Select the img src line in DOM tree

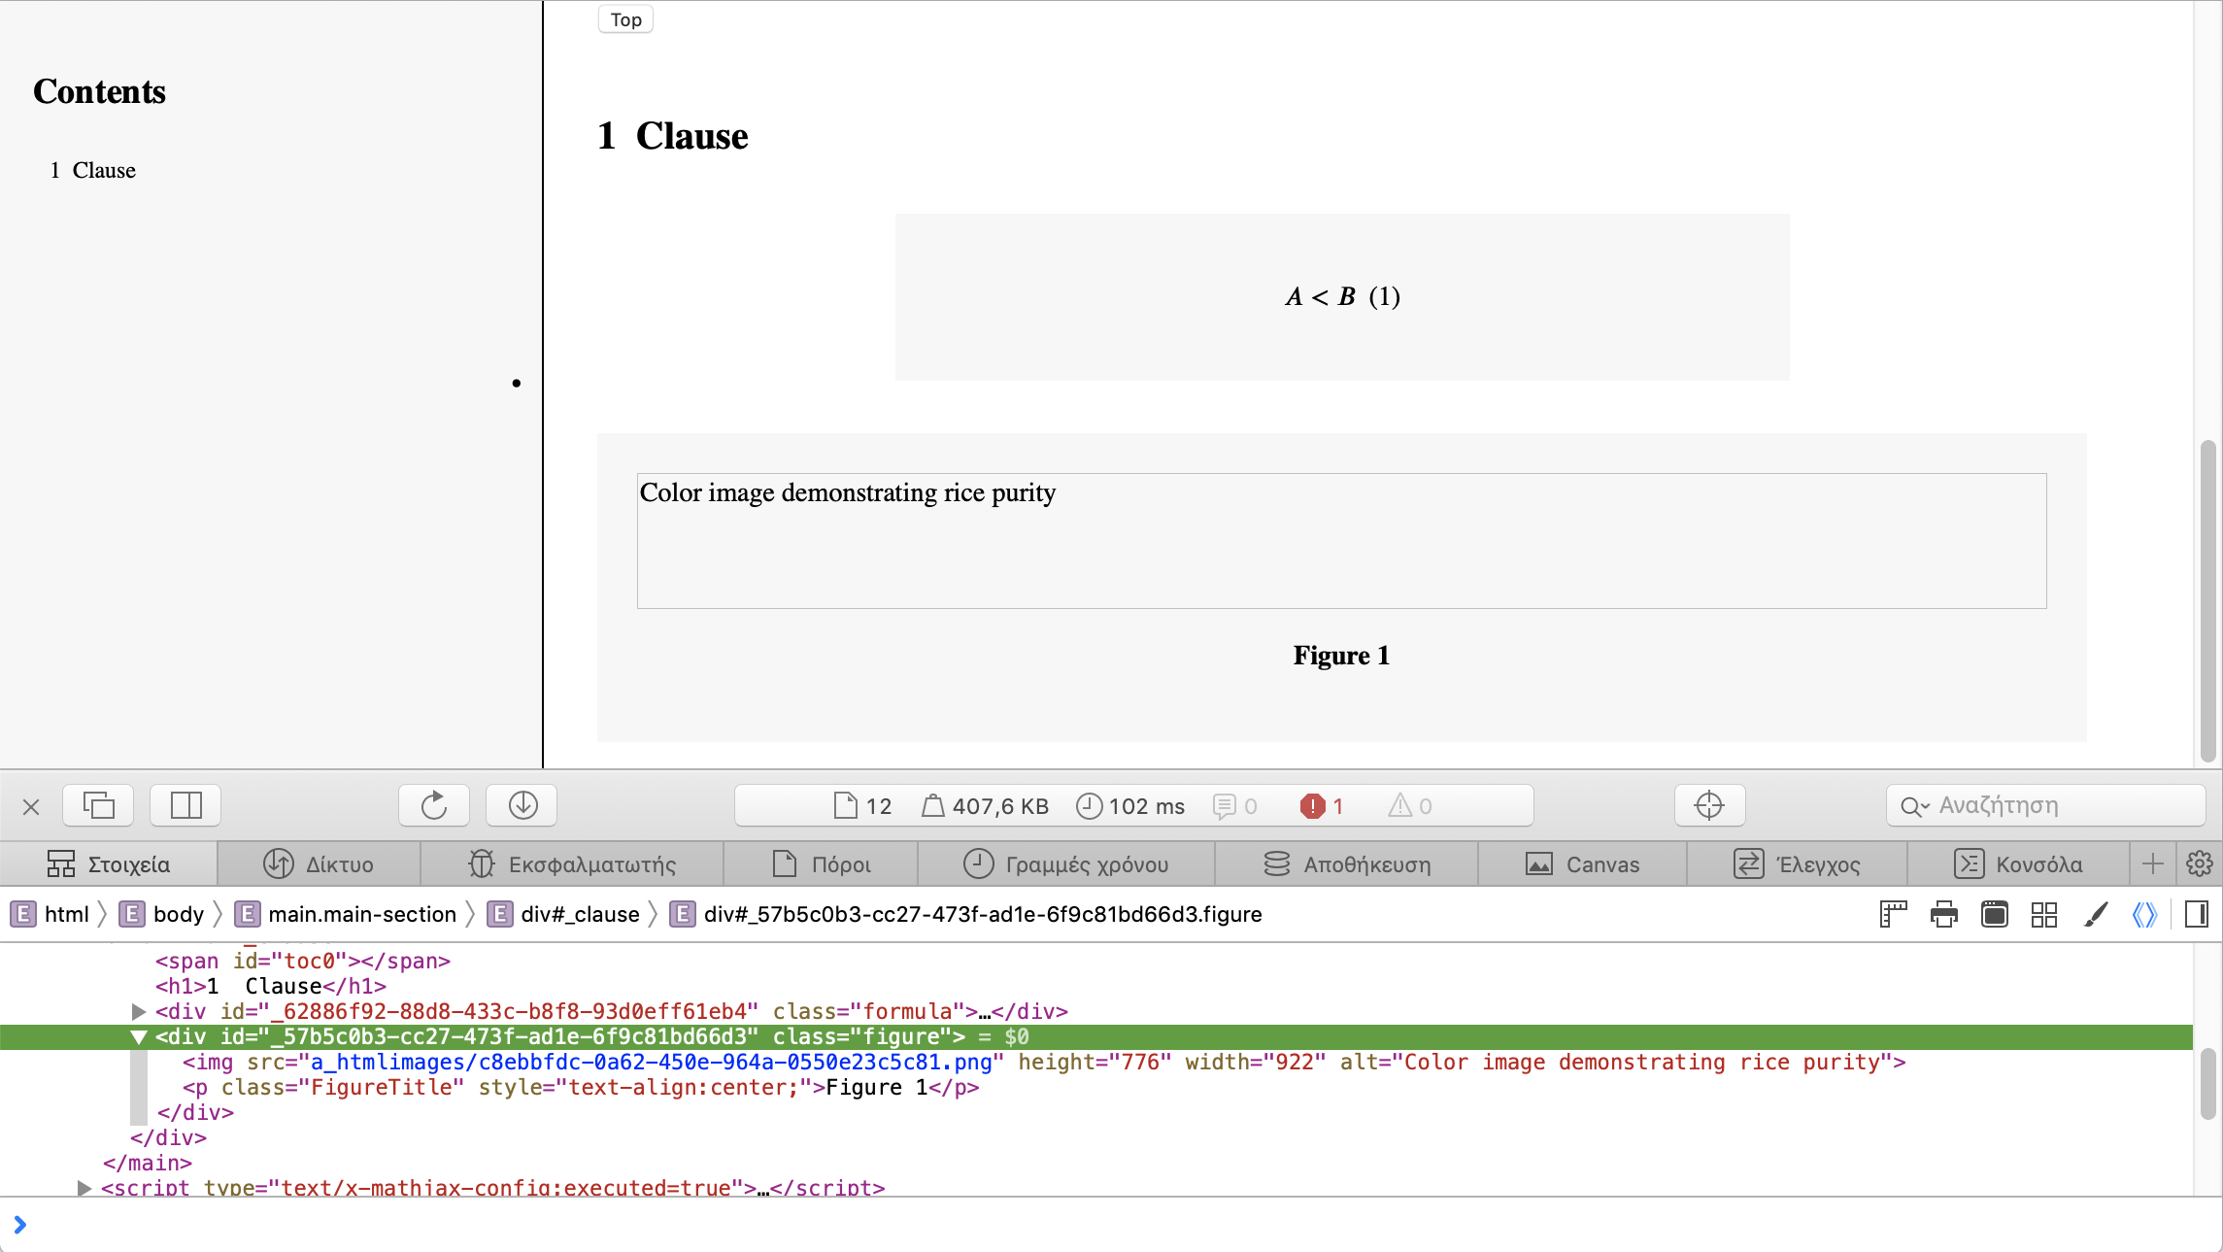[x=1044, y=1063]
